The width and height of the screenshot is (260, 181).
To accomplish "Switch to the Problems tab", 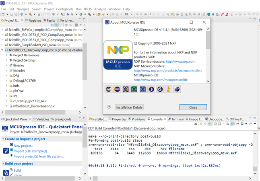I will pyautogui.click(x=137, y=119).
